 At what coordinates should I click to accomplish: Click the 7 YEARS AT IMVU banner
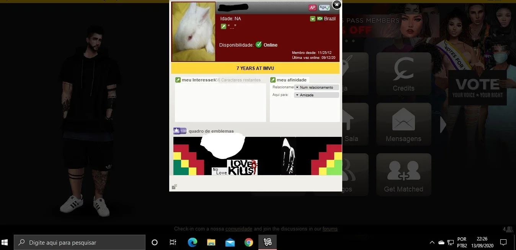point(255,68)
